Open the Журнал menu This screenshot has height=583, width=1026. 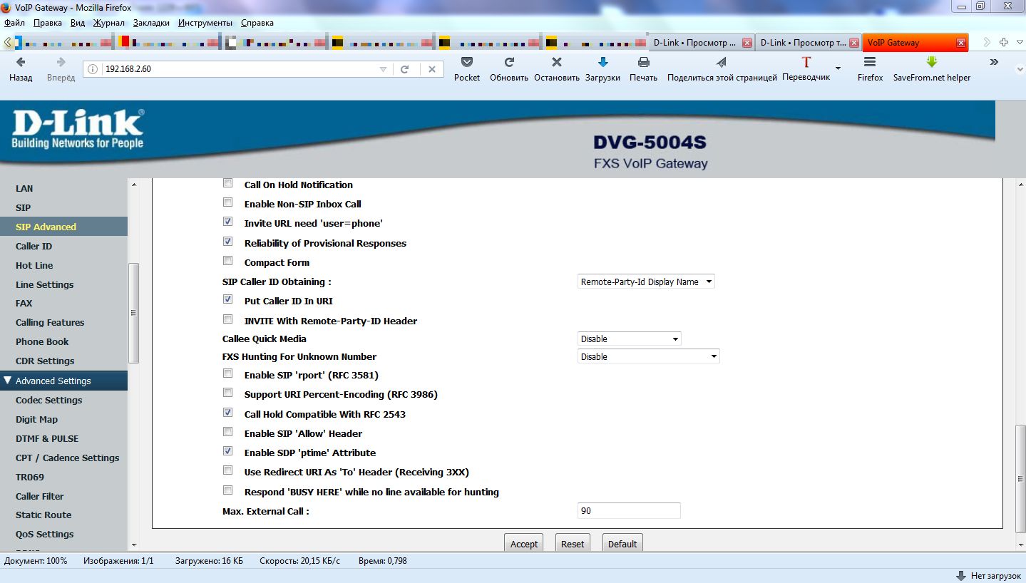(109, 23)
